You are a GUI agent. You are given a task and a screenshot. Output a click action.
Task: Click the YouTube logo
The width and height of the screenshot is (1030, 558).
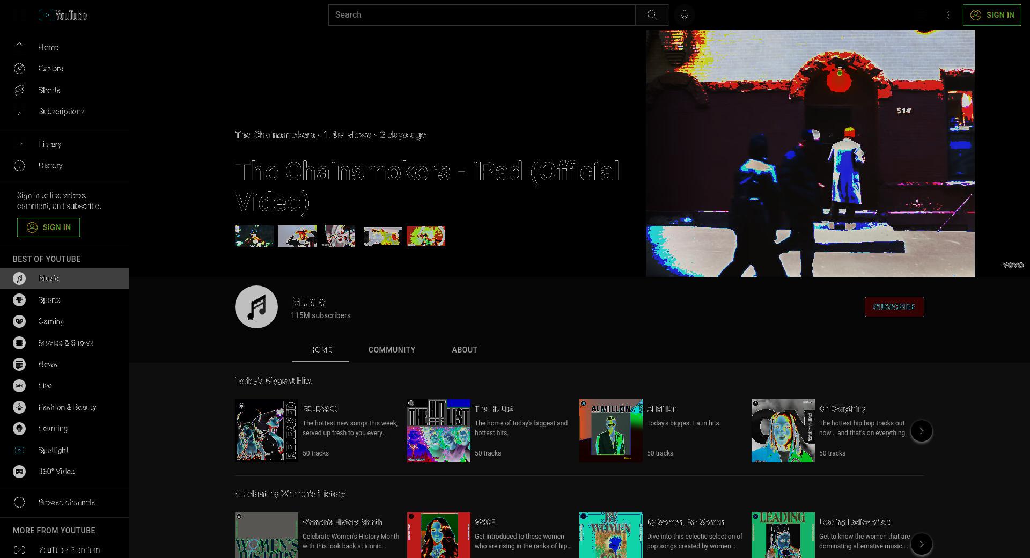click(63, 15)
